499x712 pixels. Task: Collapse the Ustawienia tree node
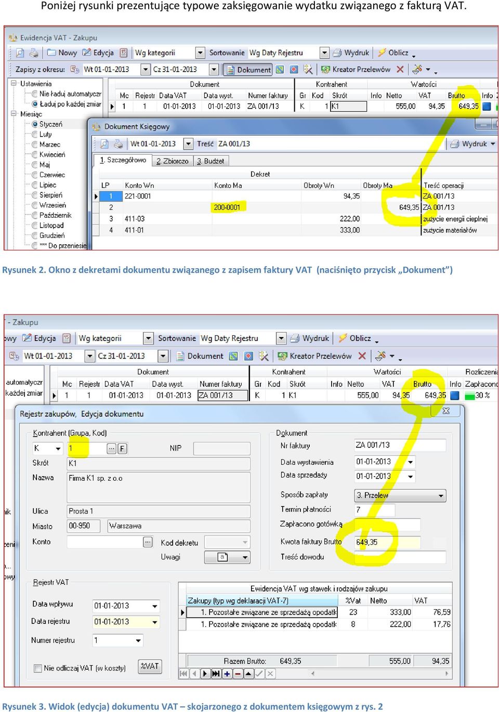click(x=14, y=83)
